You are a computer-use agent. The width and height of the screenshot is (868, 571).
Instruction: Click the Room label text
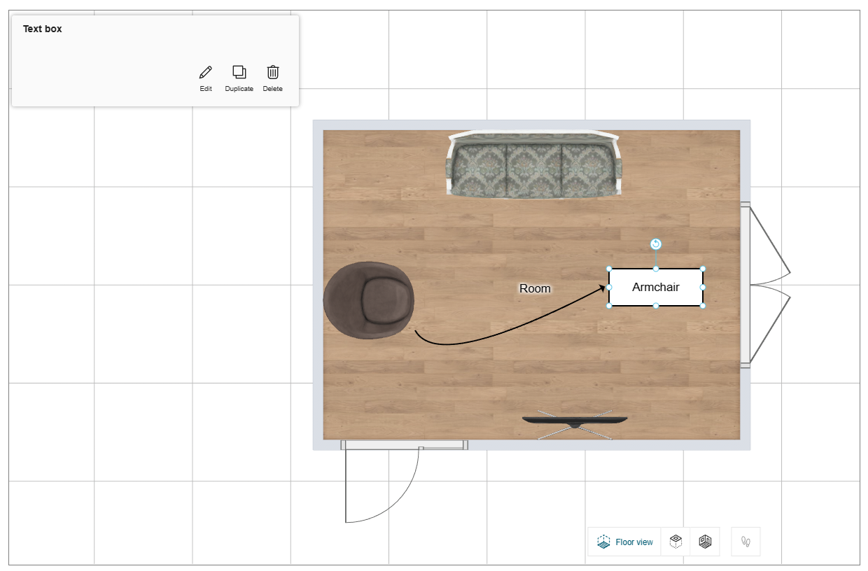point(535,288)
